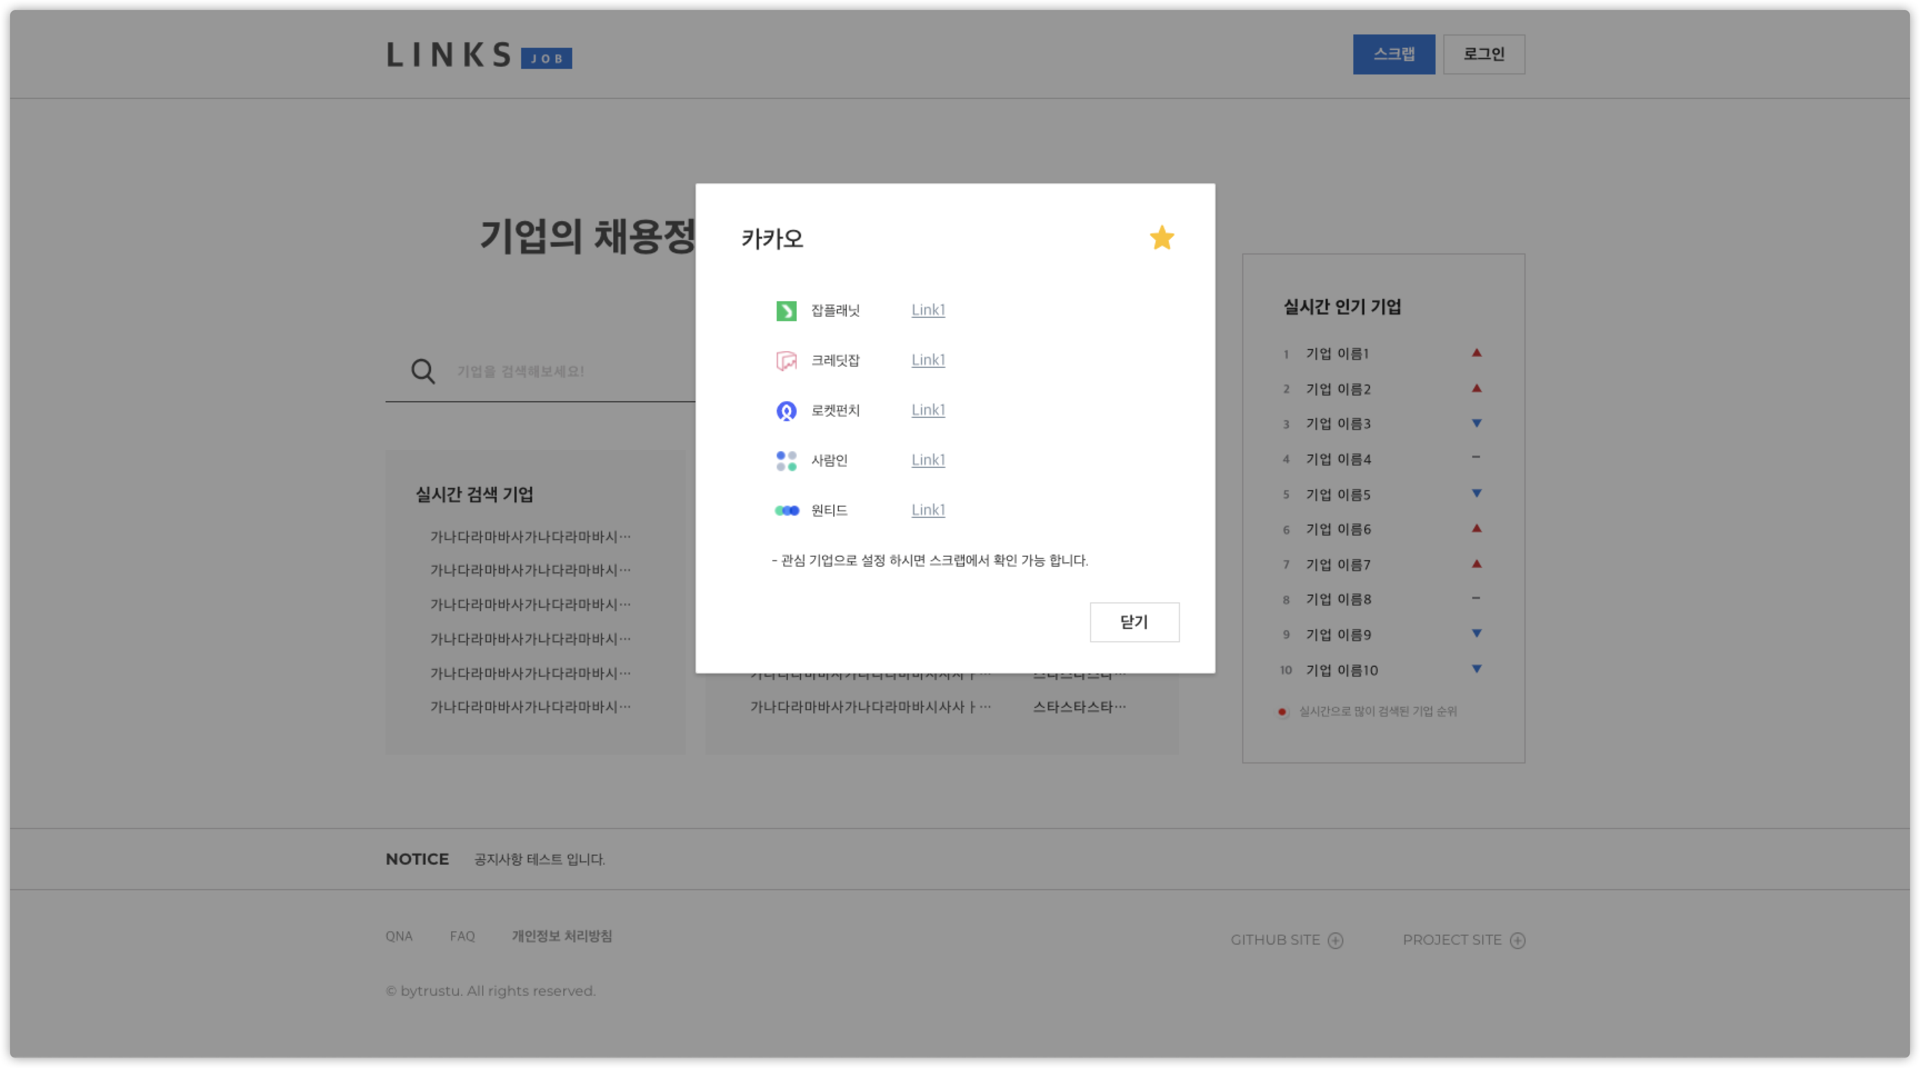Select 기업 이름10 in popular list

pos(1342,671)
